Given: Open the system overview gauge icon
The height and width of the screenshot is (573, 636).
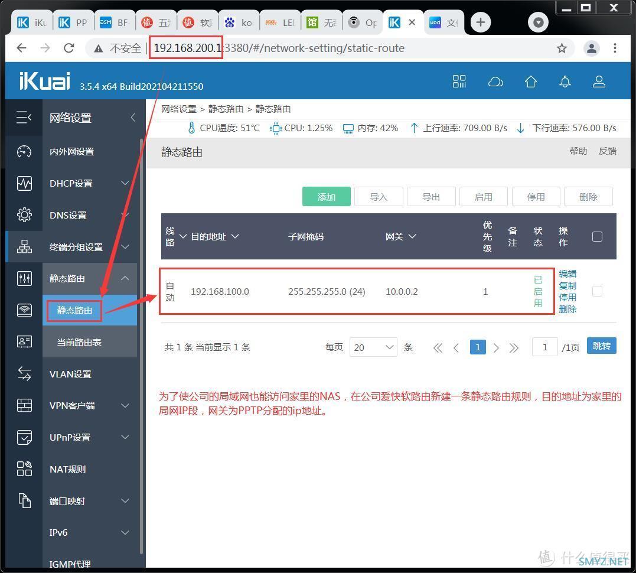Looking at the screenshot, I should (24, 151).
